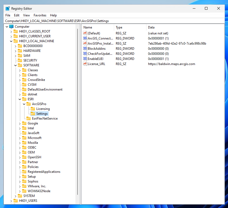Click the HKEY_CLASSES_ROOT folder icon

click(x=16, y=31)
